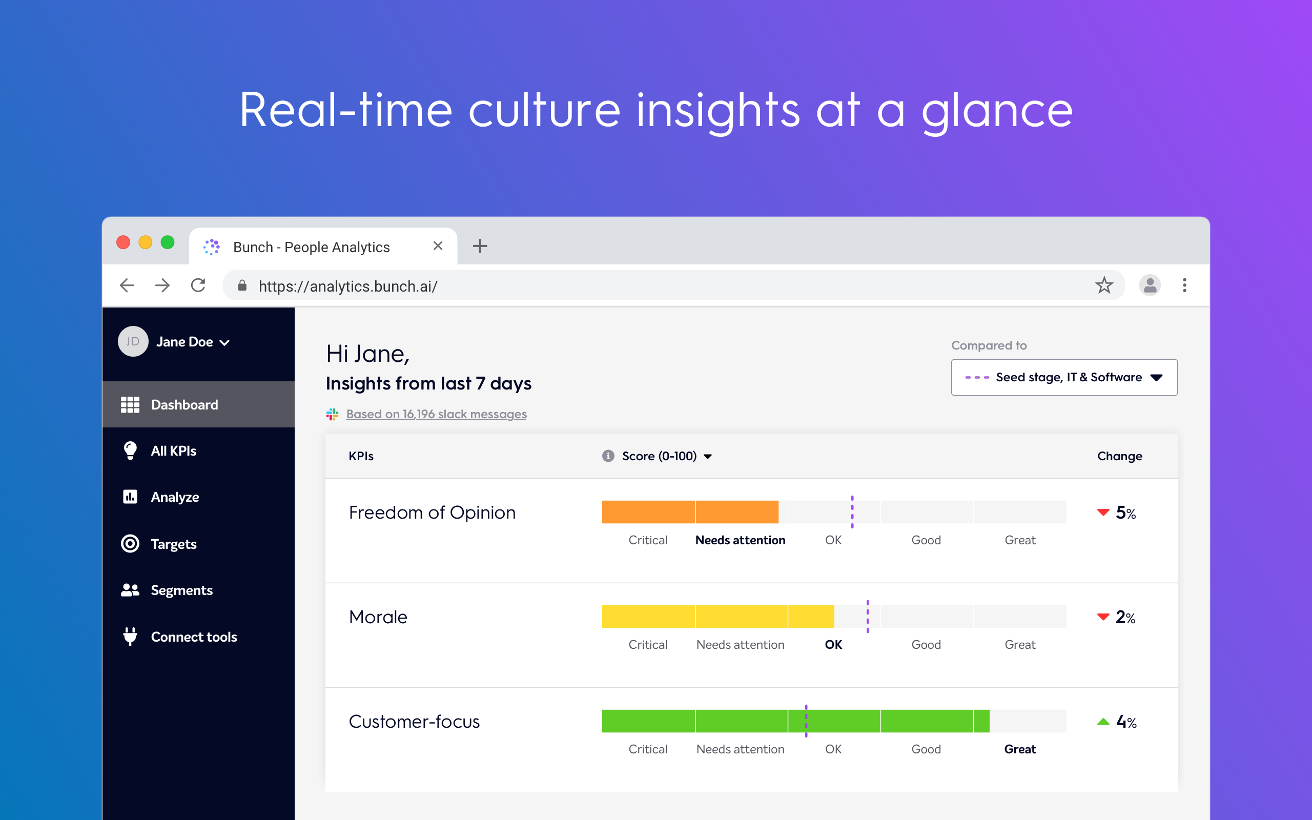The width and height of the screenshot is (1312, 820).
Task: Click the All KPIs lightbulb icon
Action: tap(130, 450)
